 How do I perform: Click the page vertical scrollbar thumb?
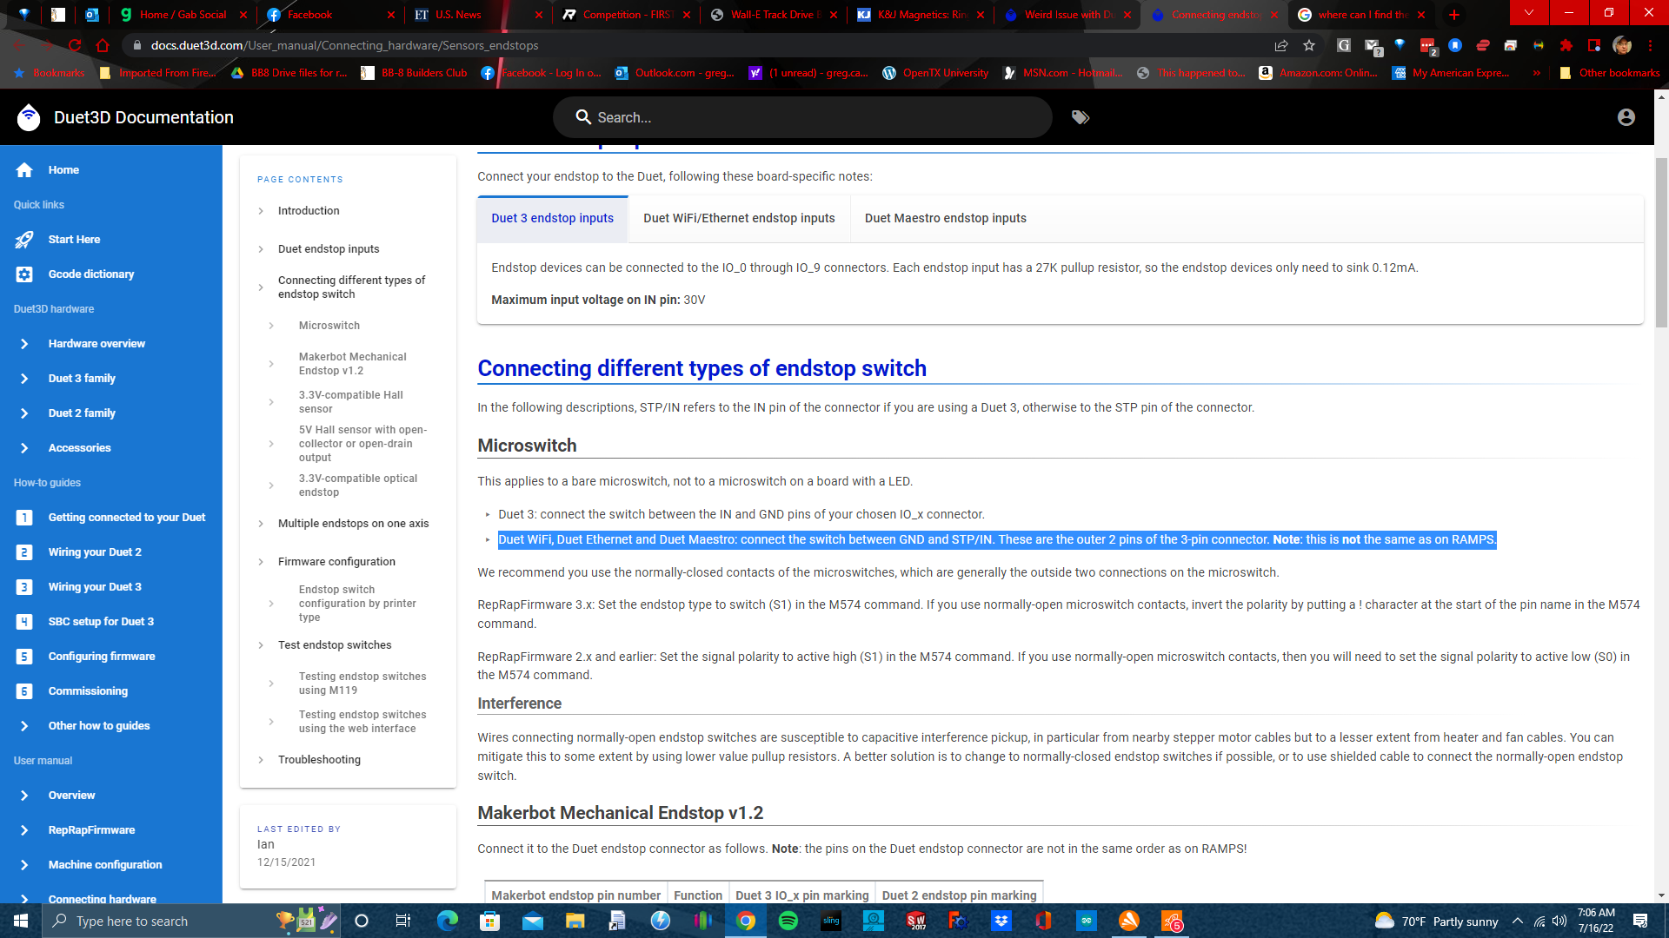(1661, 243)
